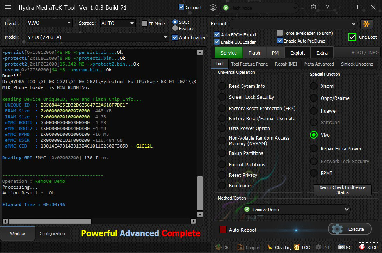The image size is (382, 253).
Task: Toggle Auto Reboot red box
Action: click(x=223, y=230)
